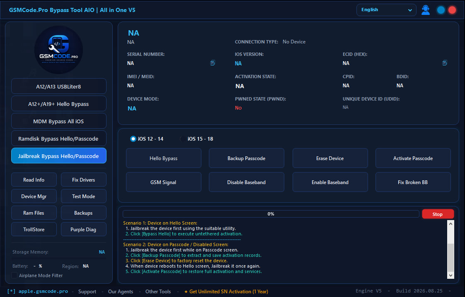Screen dimensions: 465x297
Task: Copy the serial number with its copy icon
Action: click(212, 63)
